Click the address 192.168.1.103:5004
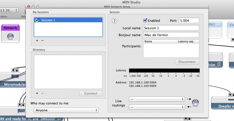Image resolution: width=234 pixels, height=121 pixels. (143, 86)
